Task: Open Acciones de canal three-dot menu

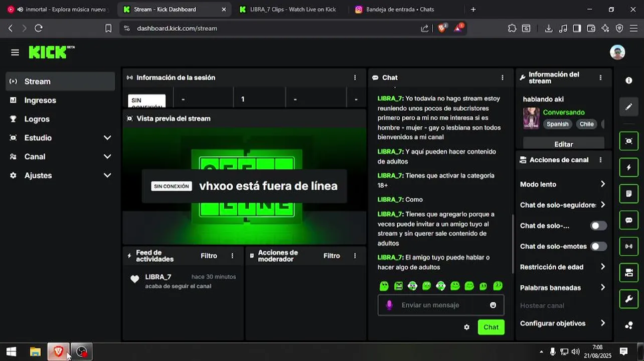Action: (600, 160)
